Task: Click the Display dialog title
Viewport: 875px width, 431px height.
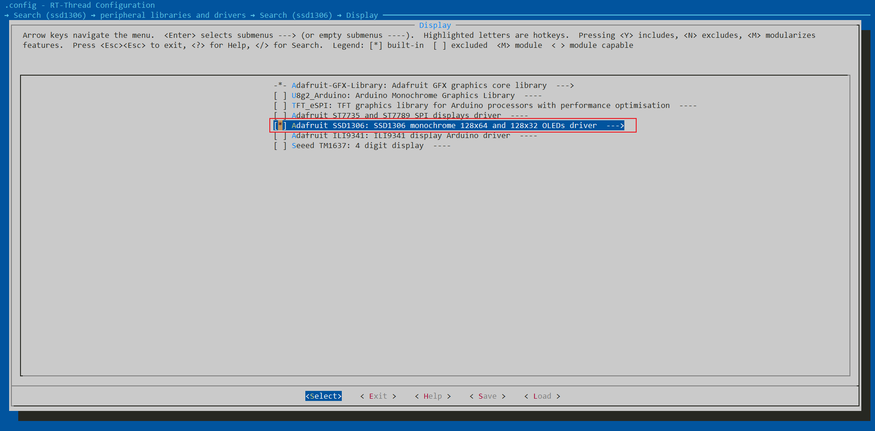Action: [435, 26]
